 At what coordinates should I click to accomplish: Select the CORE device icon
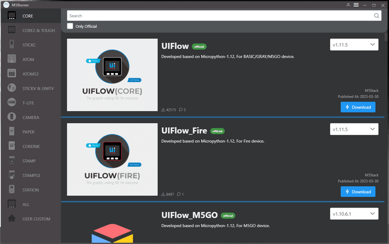[12, 16]
